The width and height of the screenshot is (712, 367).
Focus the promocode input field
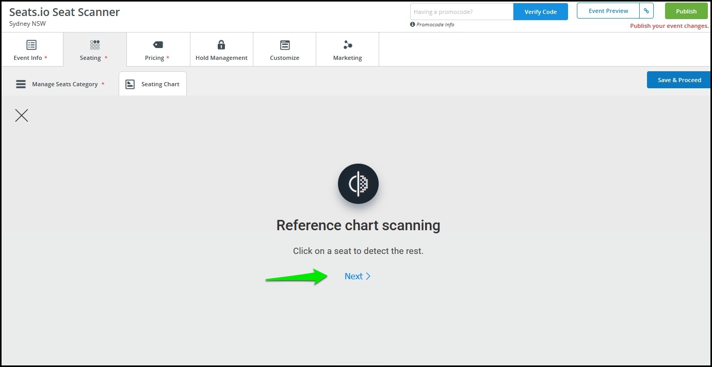coord(462,12)
